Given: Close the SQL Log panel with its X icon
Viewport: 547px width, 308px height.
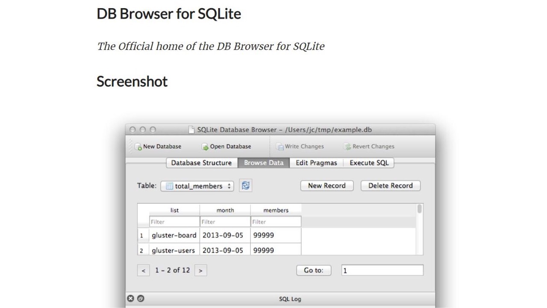Looking at the screenshot, I should 131,299.
